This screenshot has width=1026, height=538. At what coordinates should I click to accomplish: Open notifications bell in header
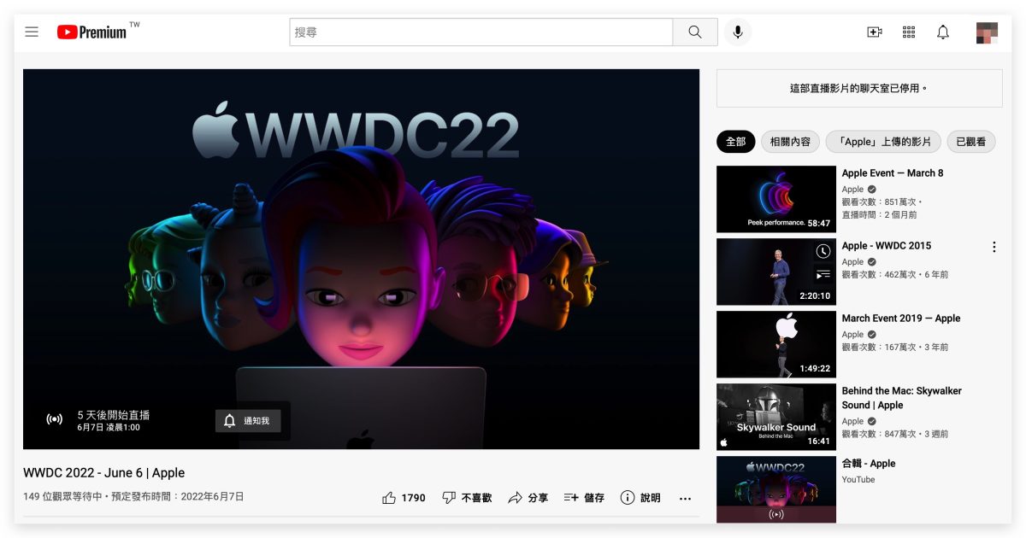943,32
